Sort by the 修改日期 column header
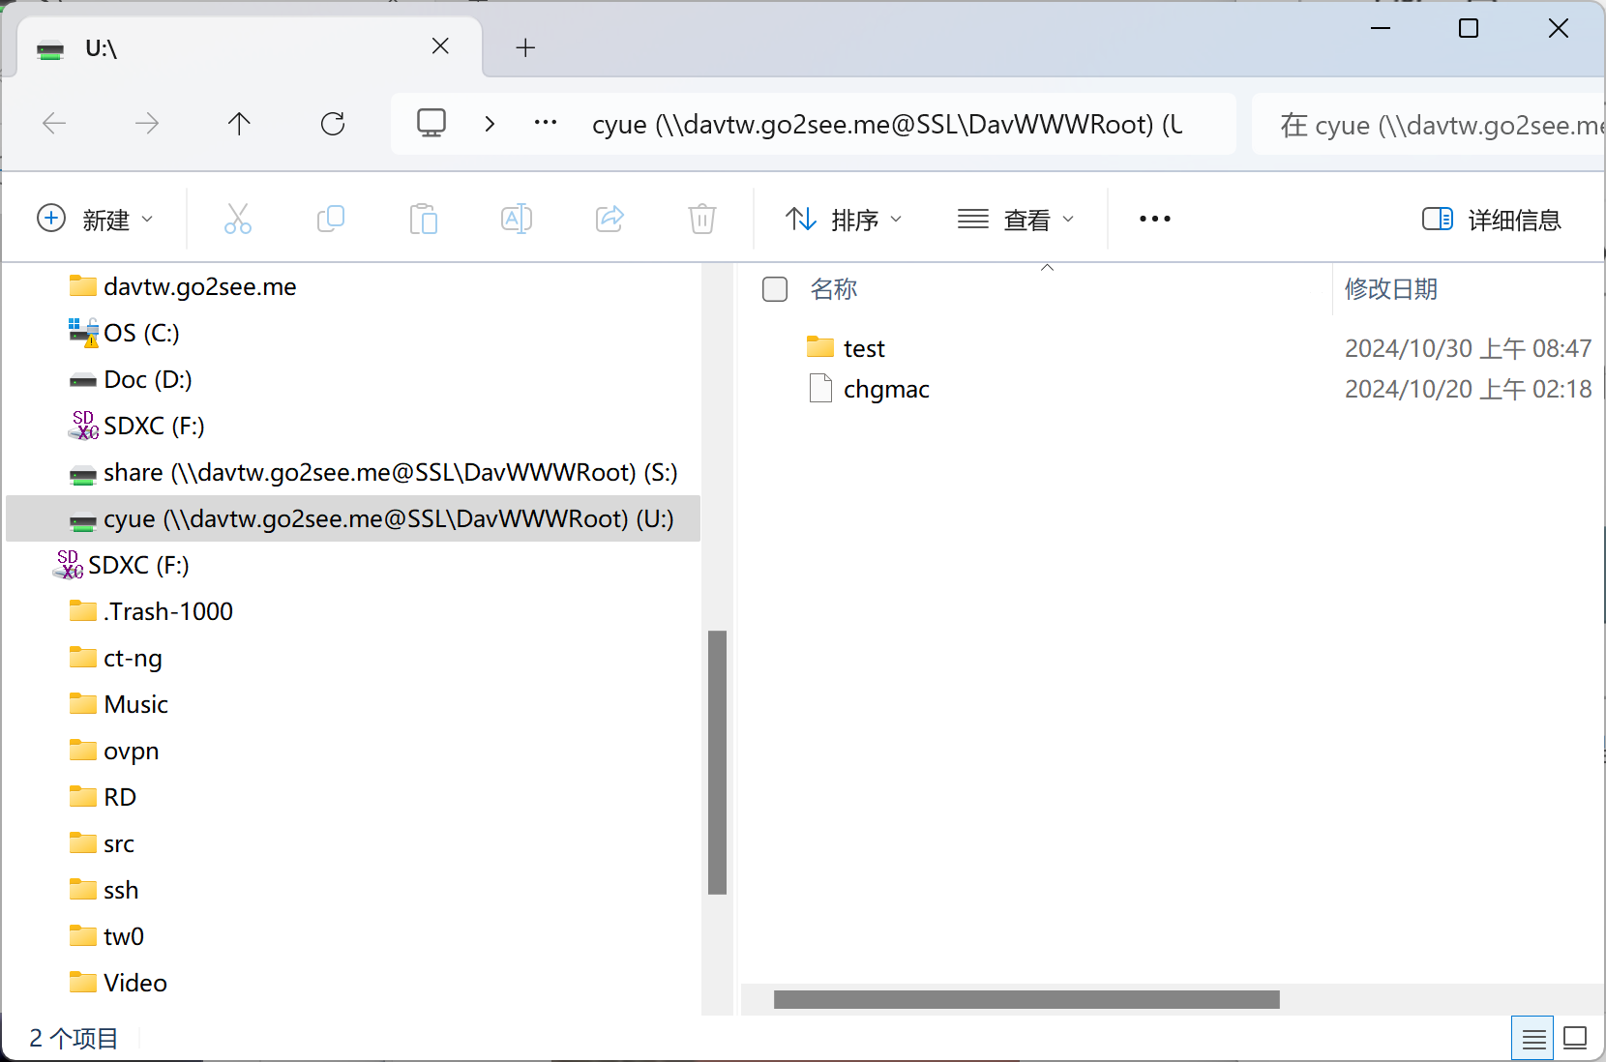The height and width of the screenshot is (1062, 1606). (1390, 289)
